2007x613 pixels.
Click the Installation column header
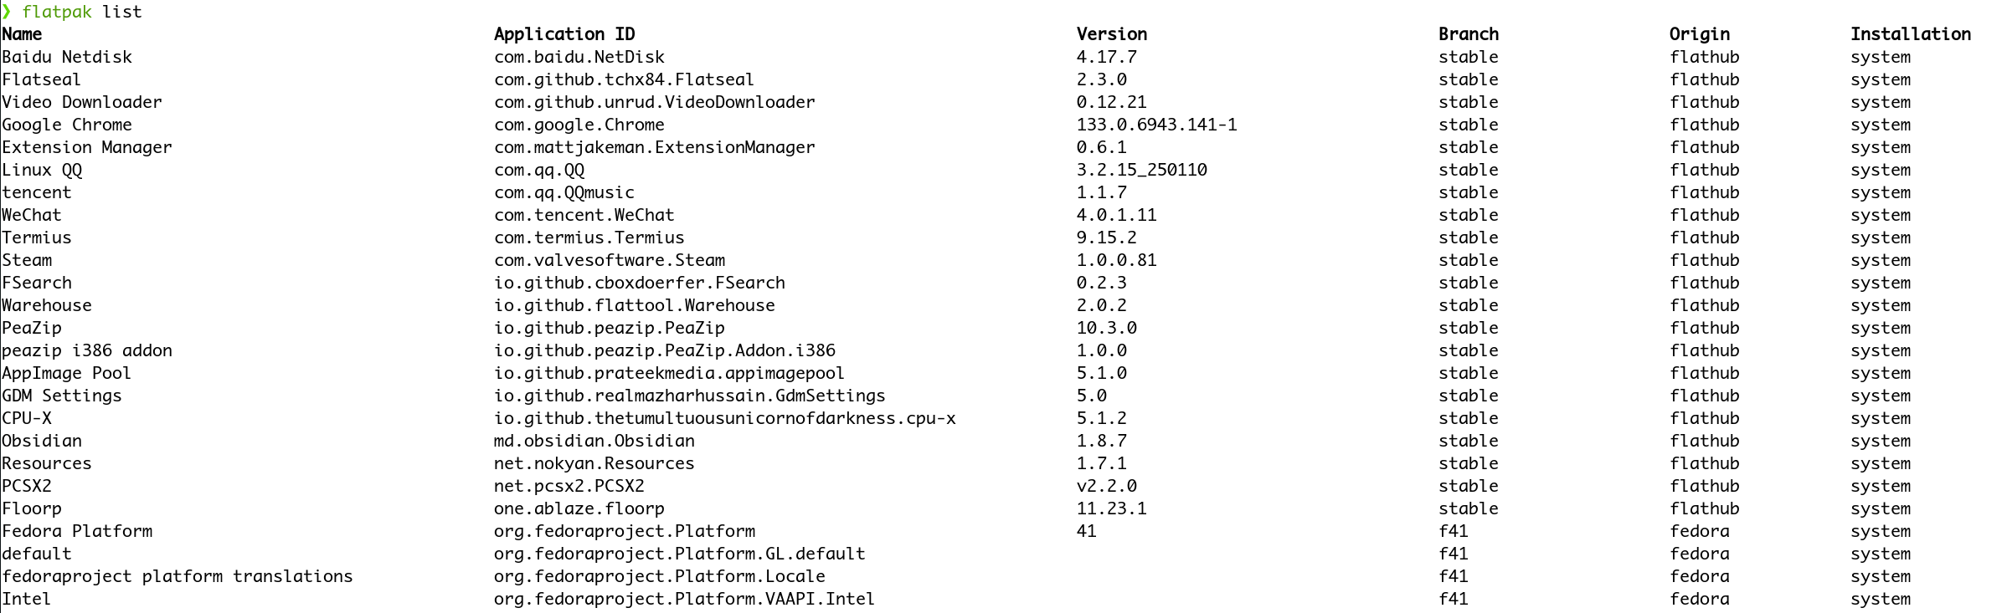point(1911,34)
